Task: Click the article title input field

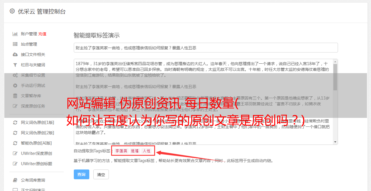Action: (206, 48)
